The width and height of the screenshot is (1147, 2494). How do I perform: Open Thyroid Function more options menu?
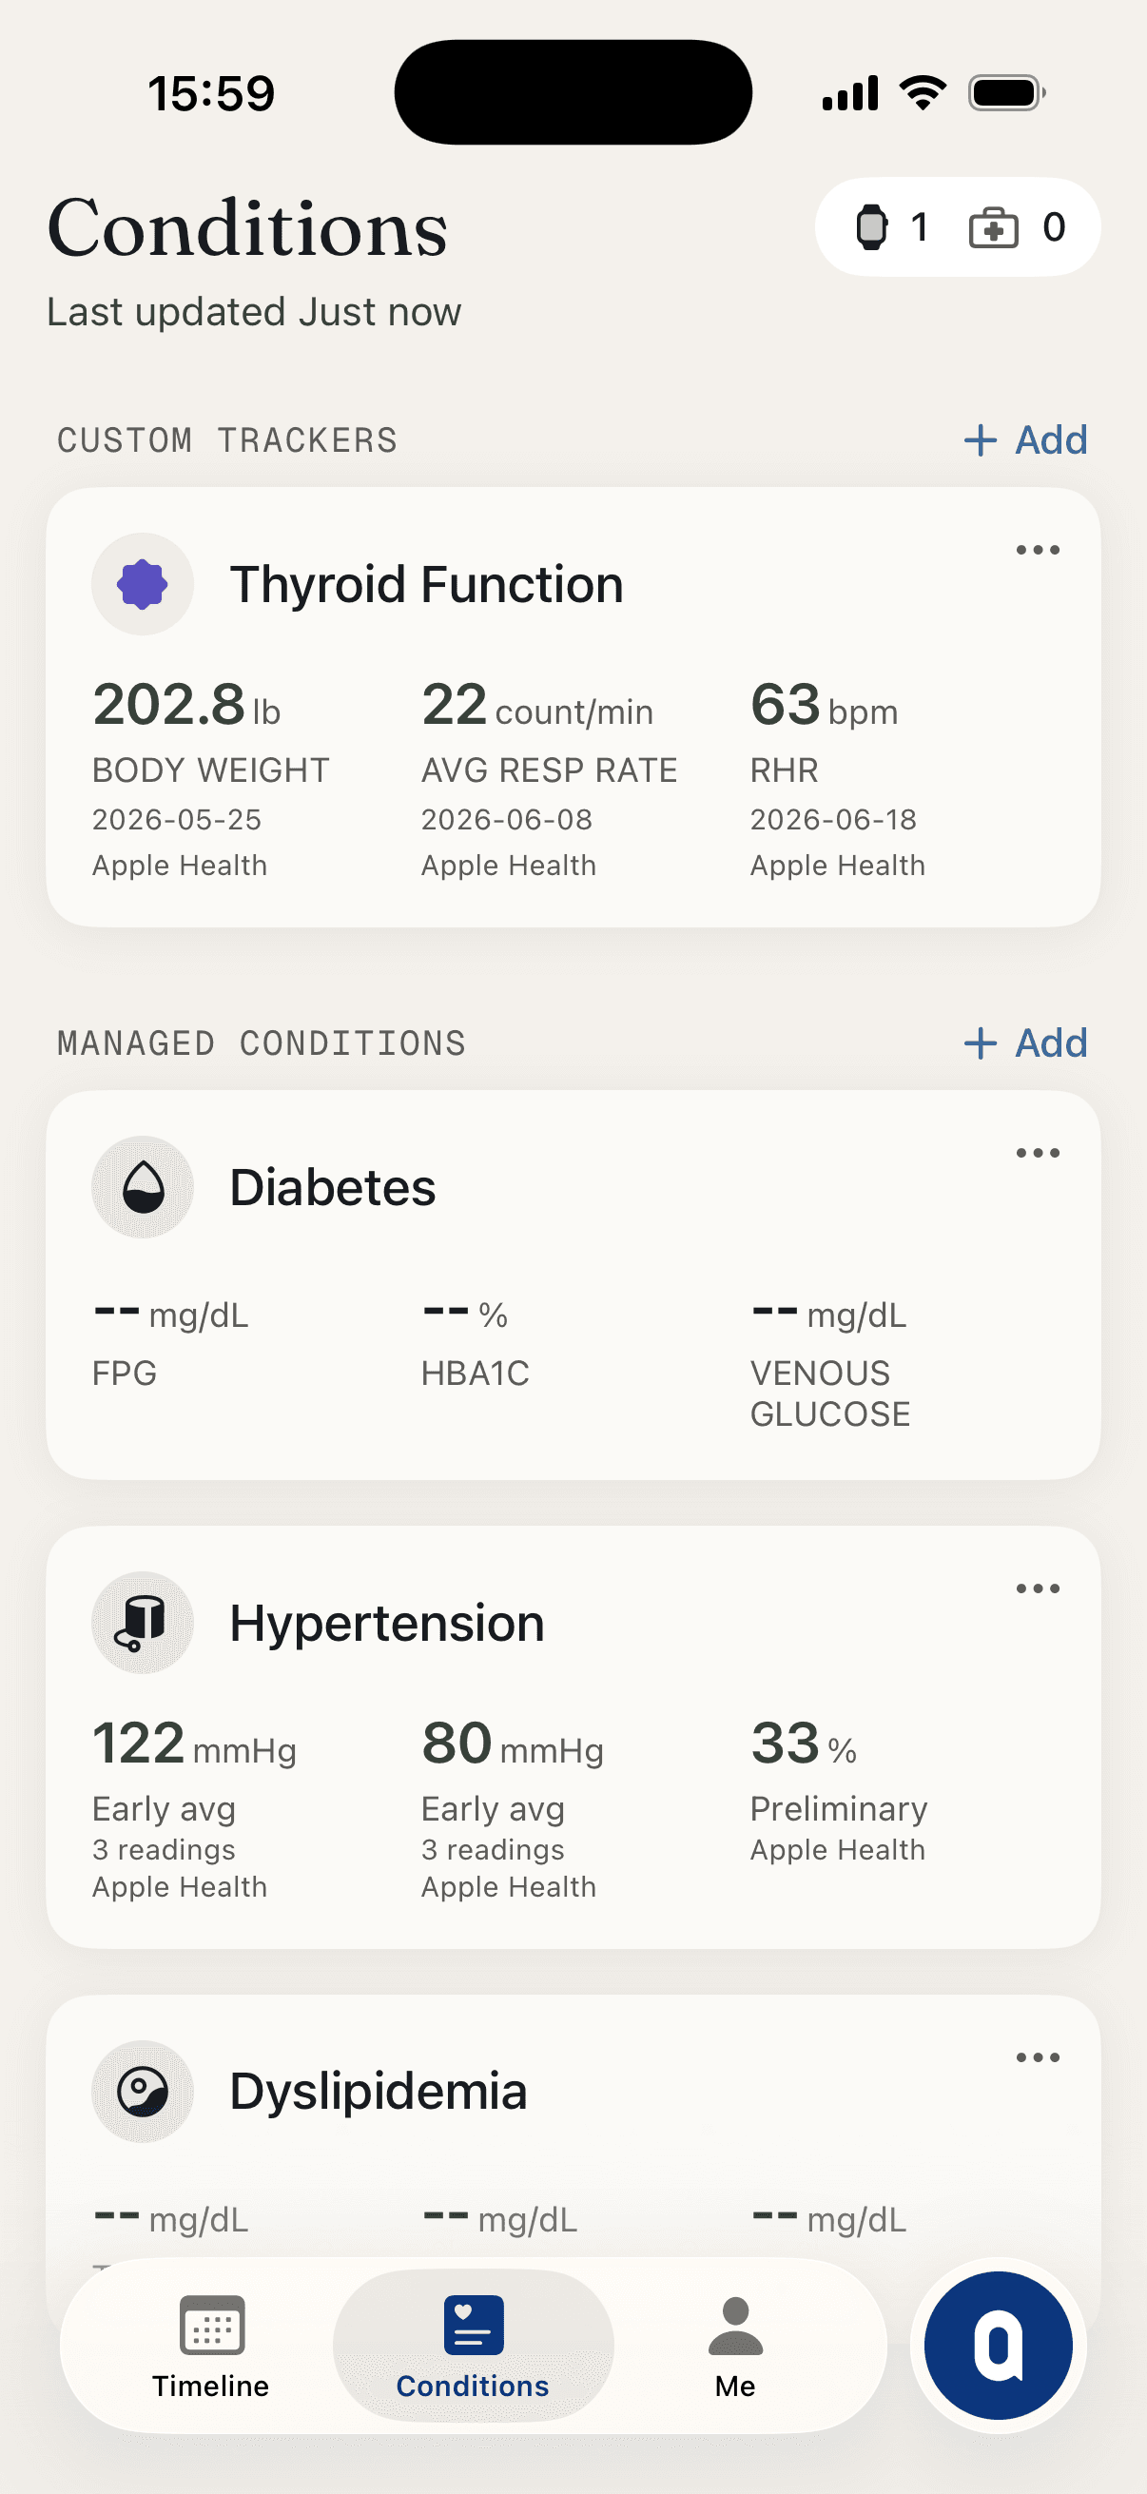1038,550
